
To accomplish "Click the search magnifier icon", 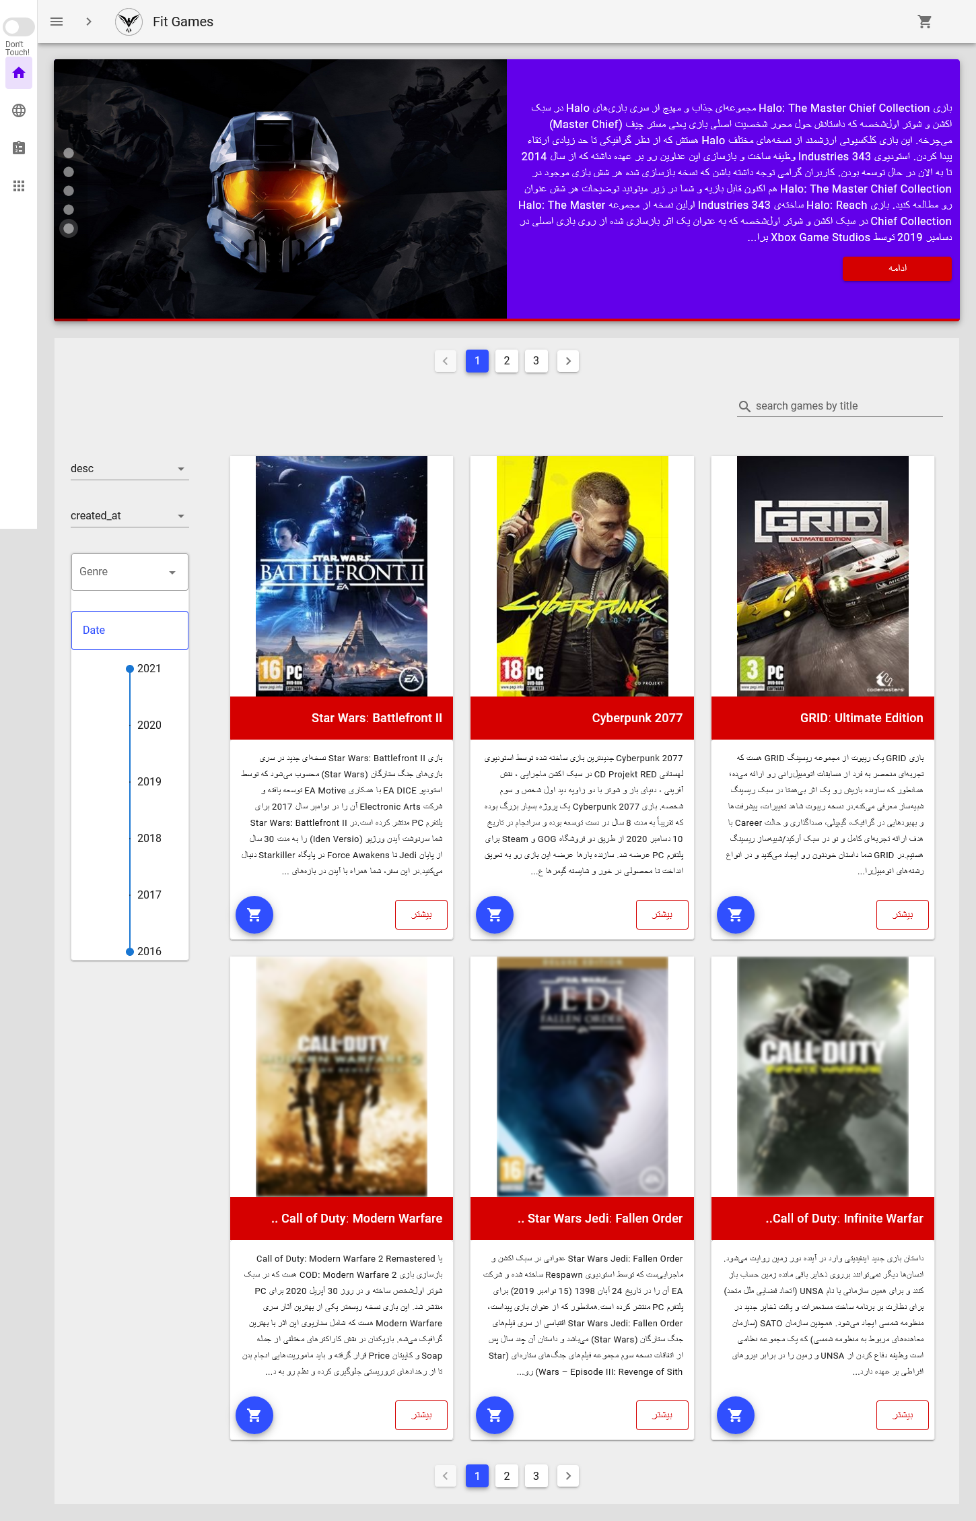I will tap(744, 406).
